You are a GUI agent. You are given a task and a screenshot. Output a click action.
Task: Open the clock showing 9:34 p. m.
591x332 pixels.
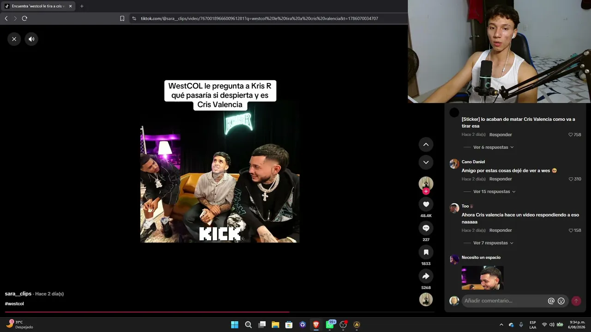click(x=577, y=325)
